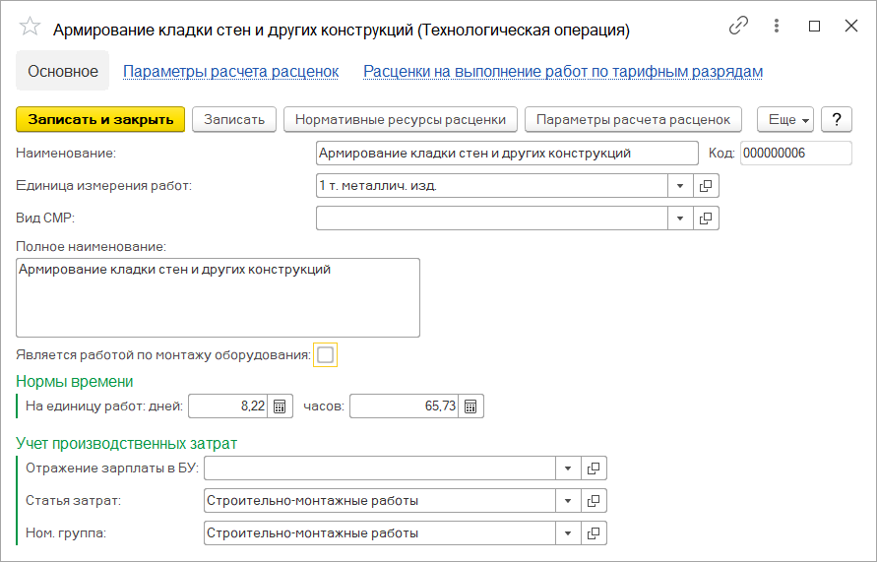
Task: Open the selected unit of measurement record
Action: (707, 185)
